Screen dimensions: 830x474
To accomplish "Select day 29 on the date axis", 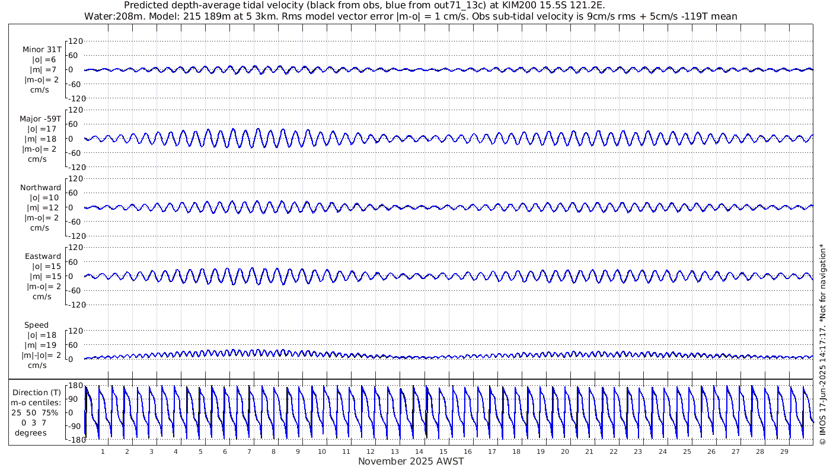I will point(784,451).
